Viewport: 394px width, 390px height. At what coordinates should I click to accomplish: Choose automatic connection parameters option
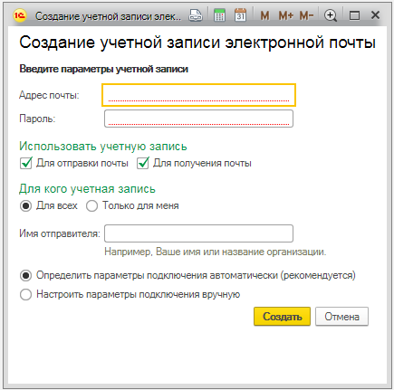25,276
